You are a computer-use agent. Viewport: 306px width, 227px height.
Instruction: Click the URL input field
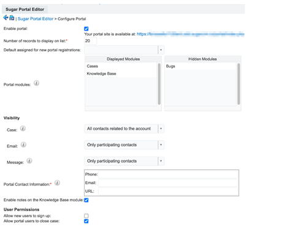[x=168, y=192]
